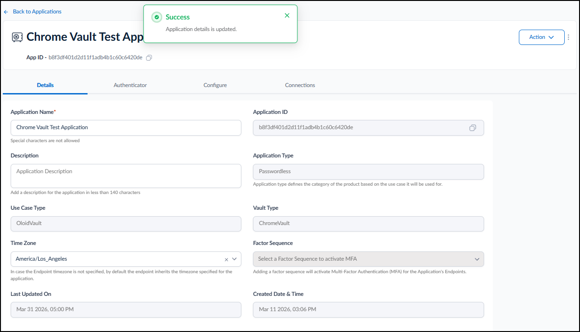Clear the Time Zone selection with X
This screenshot has height=332, width=580.
coord(227,259)
